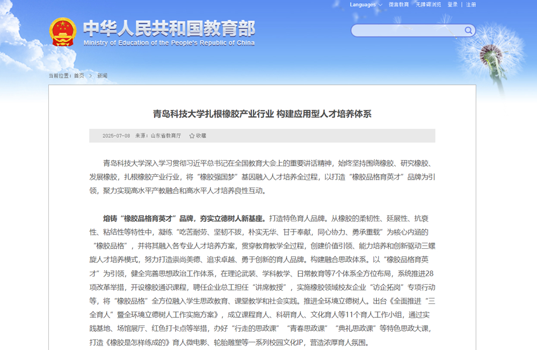Click the article headline about 青岛科技大学
The width and height of the screenshot is (537, 350).
tap(262, 114)
